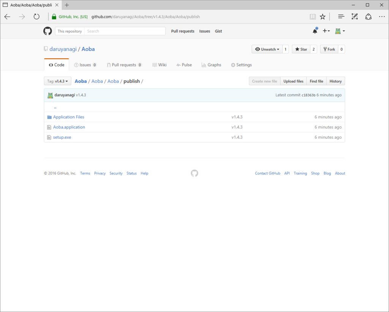The width and height of the screenshot is (389, 312).
Task: Switch to the Issues repository tab
Action: coord(85,65)
